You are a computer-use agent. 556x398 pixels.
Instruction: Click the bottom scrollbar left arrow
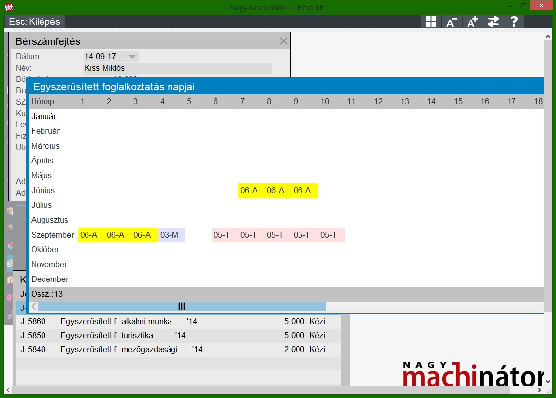[x=8, y=390]
